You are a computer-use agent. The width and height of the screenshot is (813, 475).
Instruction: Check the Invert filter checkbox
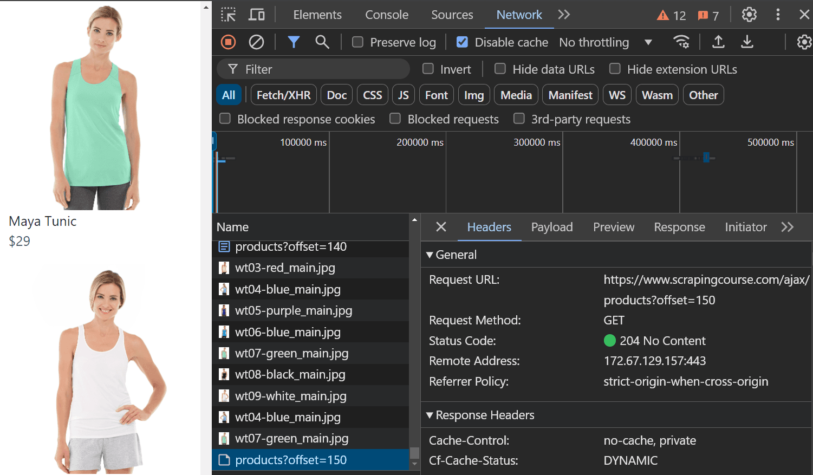click(428, 69)
